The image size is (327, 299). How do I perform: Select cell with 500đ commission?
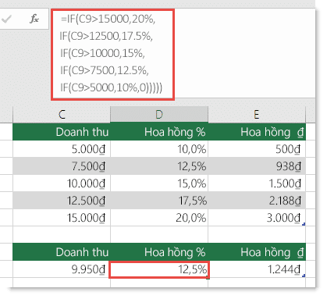point(257,149)
